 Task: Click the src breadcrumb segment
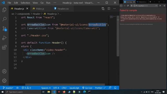[13, 14]
